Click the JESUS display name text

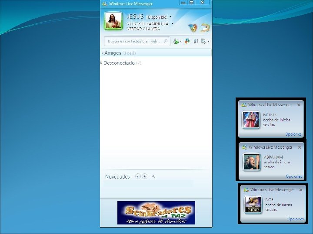click(135, 16)
